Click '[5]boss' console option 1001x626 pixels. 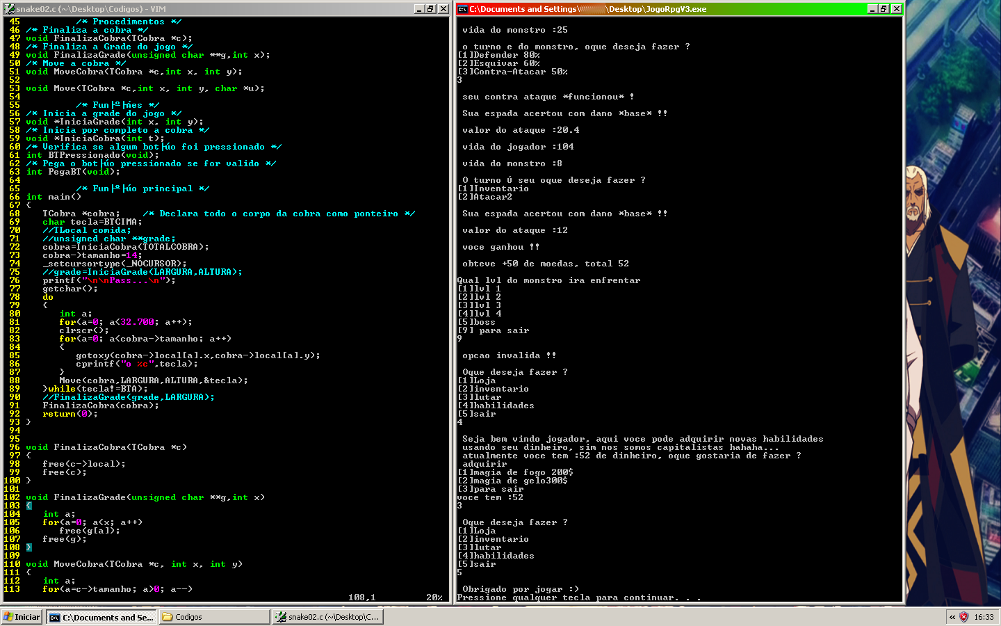click(476, 322)
